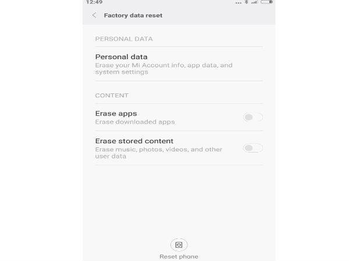
Task: Open the Personal data option
Action: (x=121, y=57)
